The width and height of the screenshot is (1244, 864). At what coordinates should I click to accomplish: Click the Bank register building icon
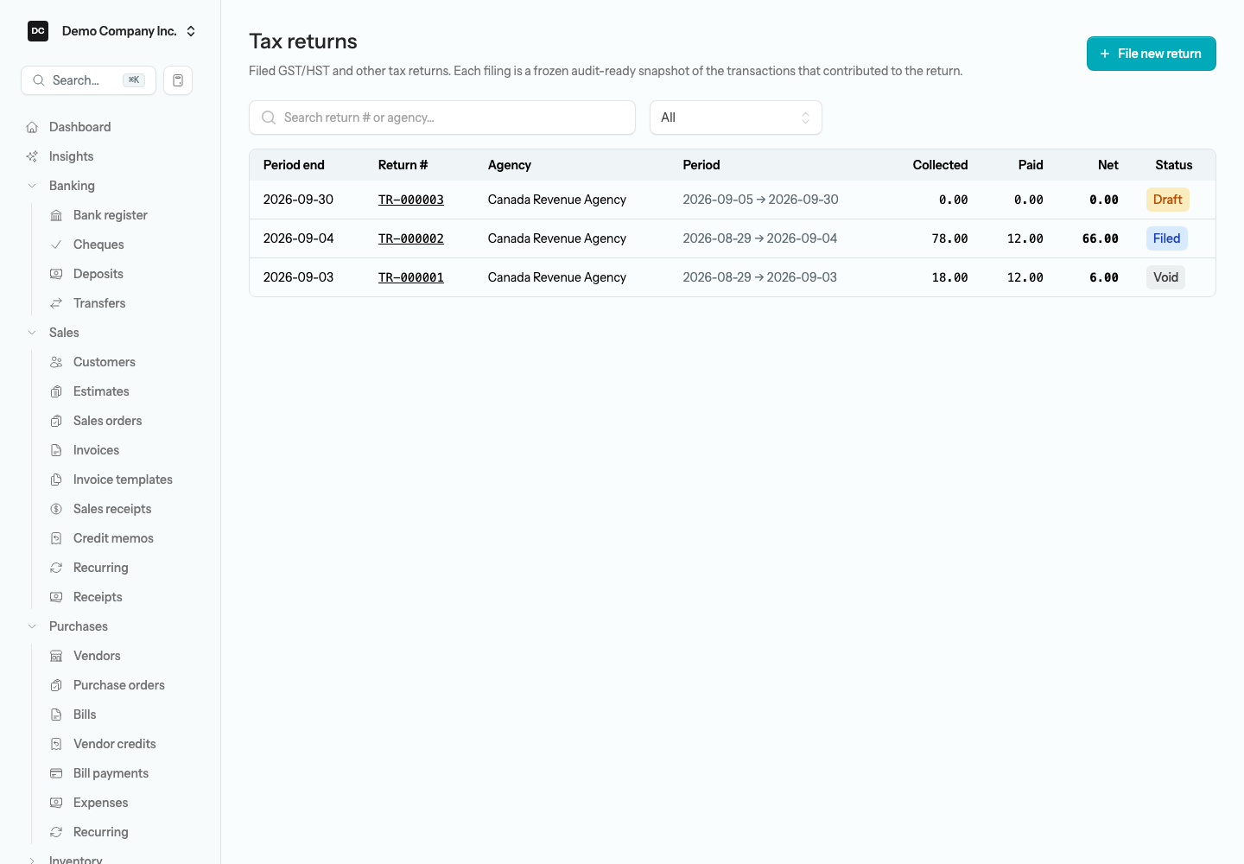(x=56, y=215)
